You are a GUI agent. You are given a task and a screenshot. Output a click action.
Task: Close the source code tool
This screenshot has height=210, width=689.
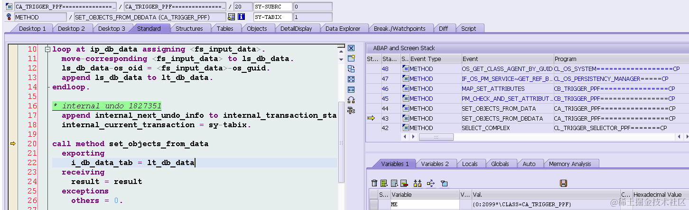(x=351, y=48)
